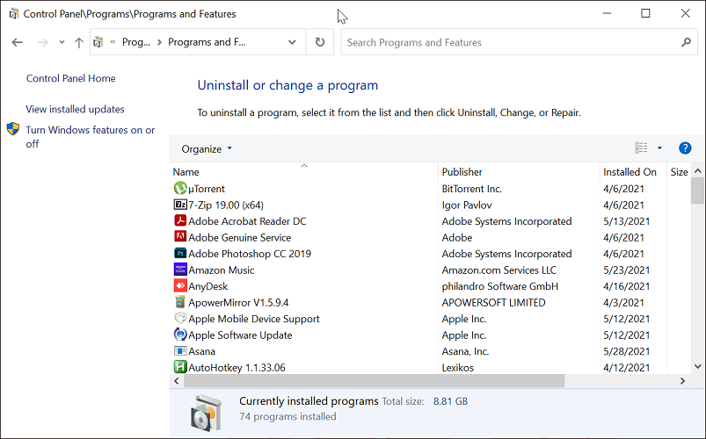Expand the chevron after Prog... breadcrumb
The height and width of the screenshot is (439, 706).
click(x=159, y=42)
